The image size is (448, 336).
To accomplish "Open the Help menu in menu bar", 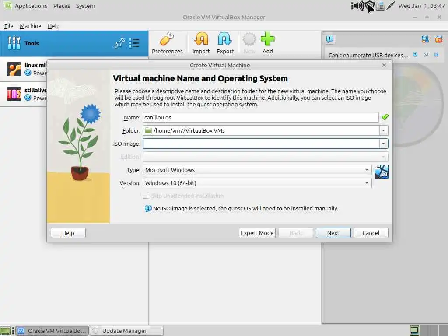I will 53,26.
